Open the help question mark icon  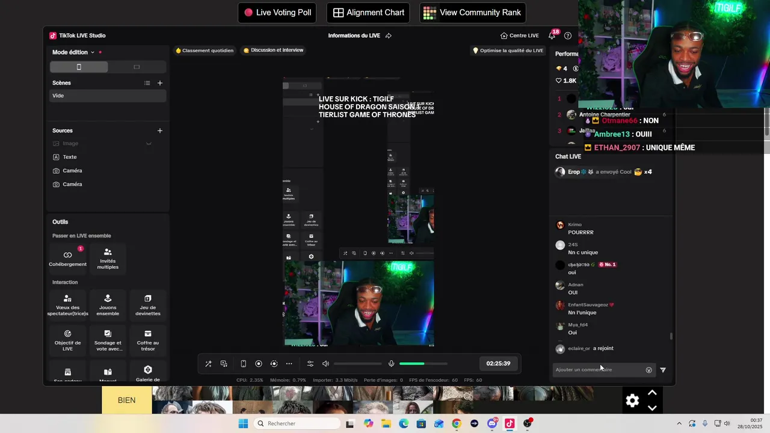point(568,35)
